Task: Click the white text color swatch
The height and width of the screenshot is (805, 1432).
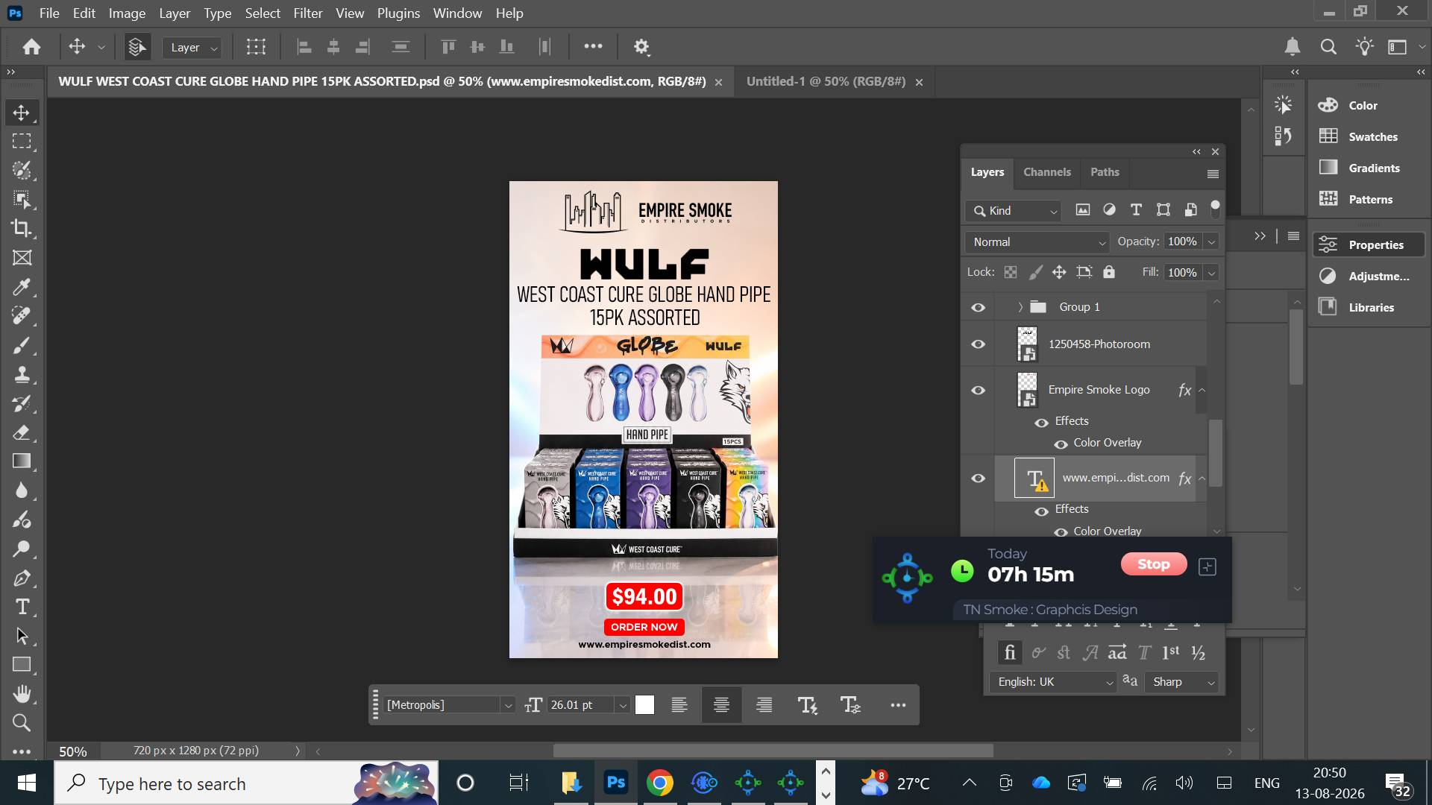Action: [x=644, y=705]
